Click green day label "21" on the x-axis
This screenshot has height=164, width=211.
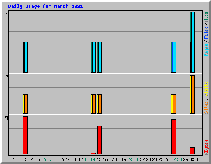point(136,159)
